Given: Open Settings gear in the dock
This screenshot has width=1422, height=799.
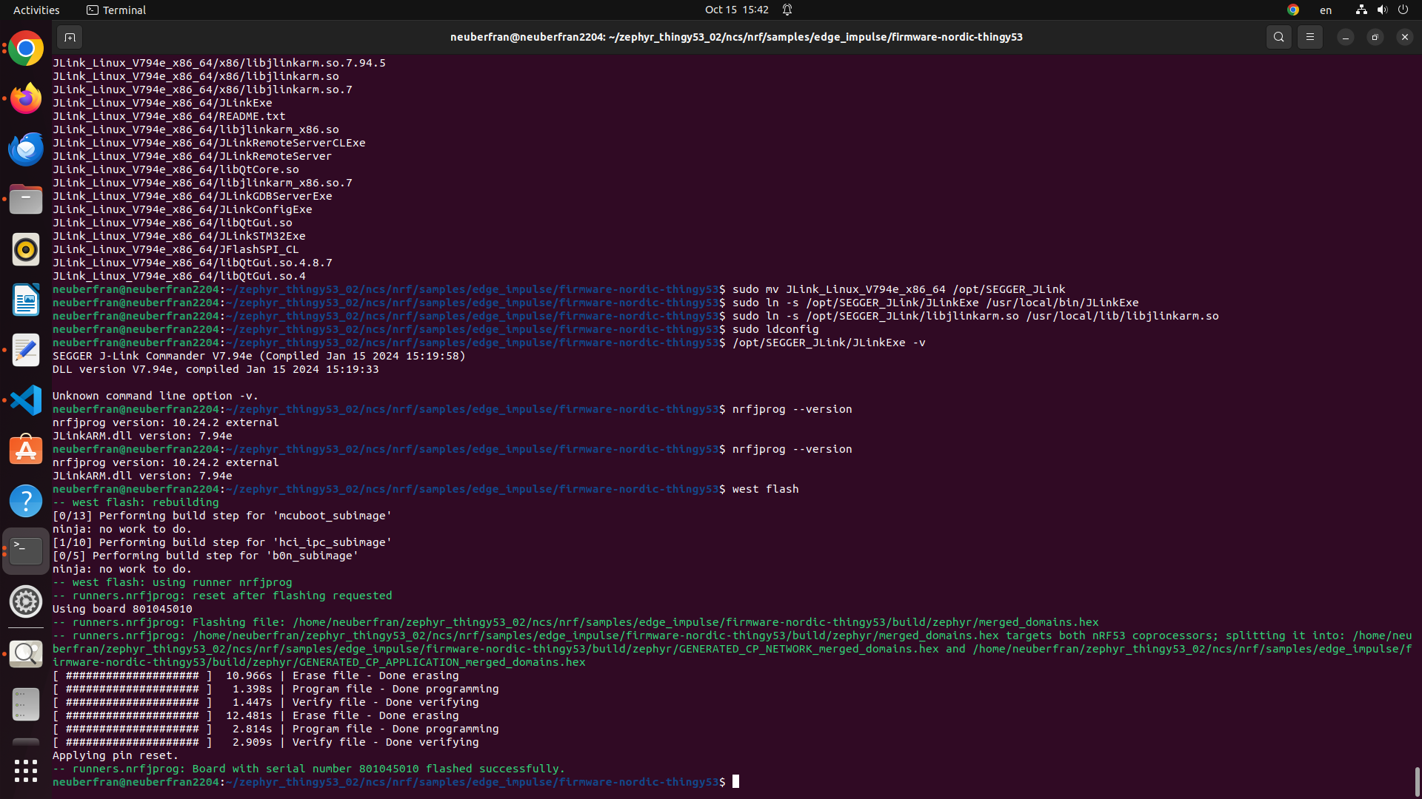Looking at the screenshot, I should 26,601.
